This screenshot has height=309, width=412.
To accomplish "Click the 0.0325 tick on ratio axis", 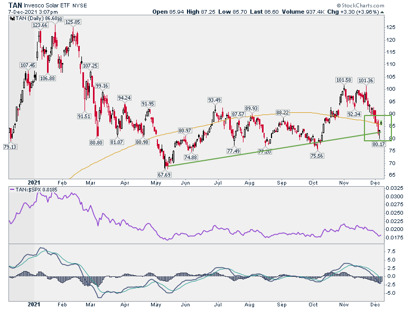I will coord(395,188).
